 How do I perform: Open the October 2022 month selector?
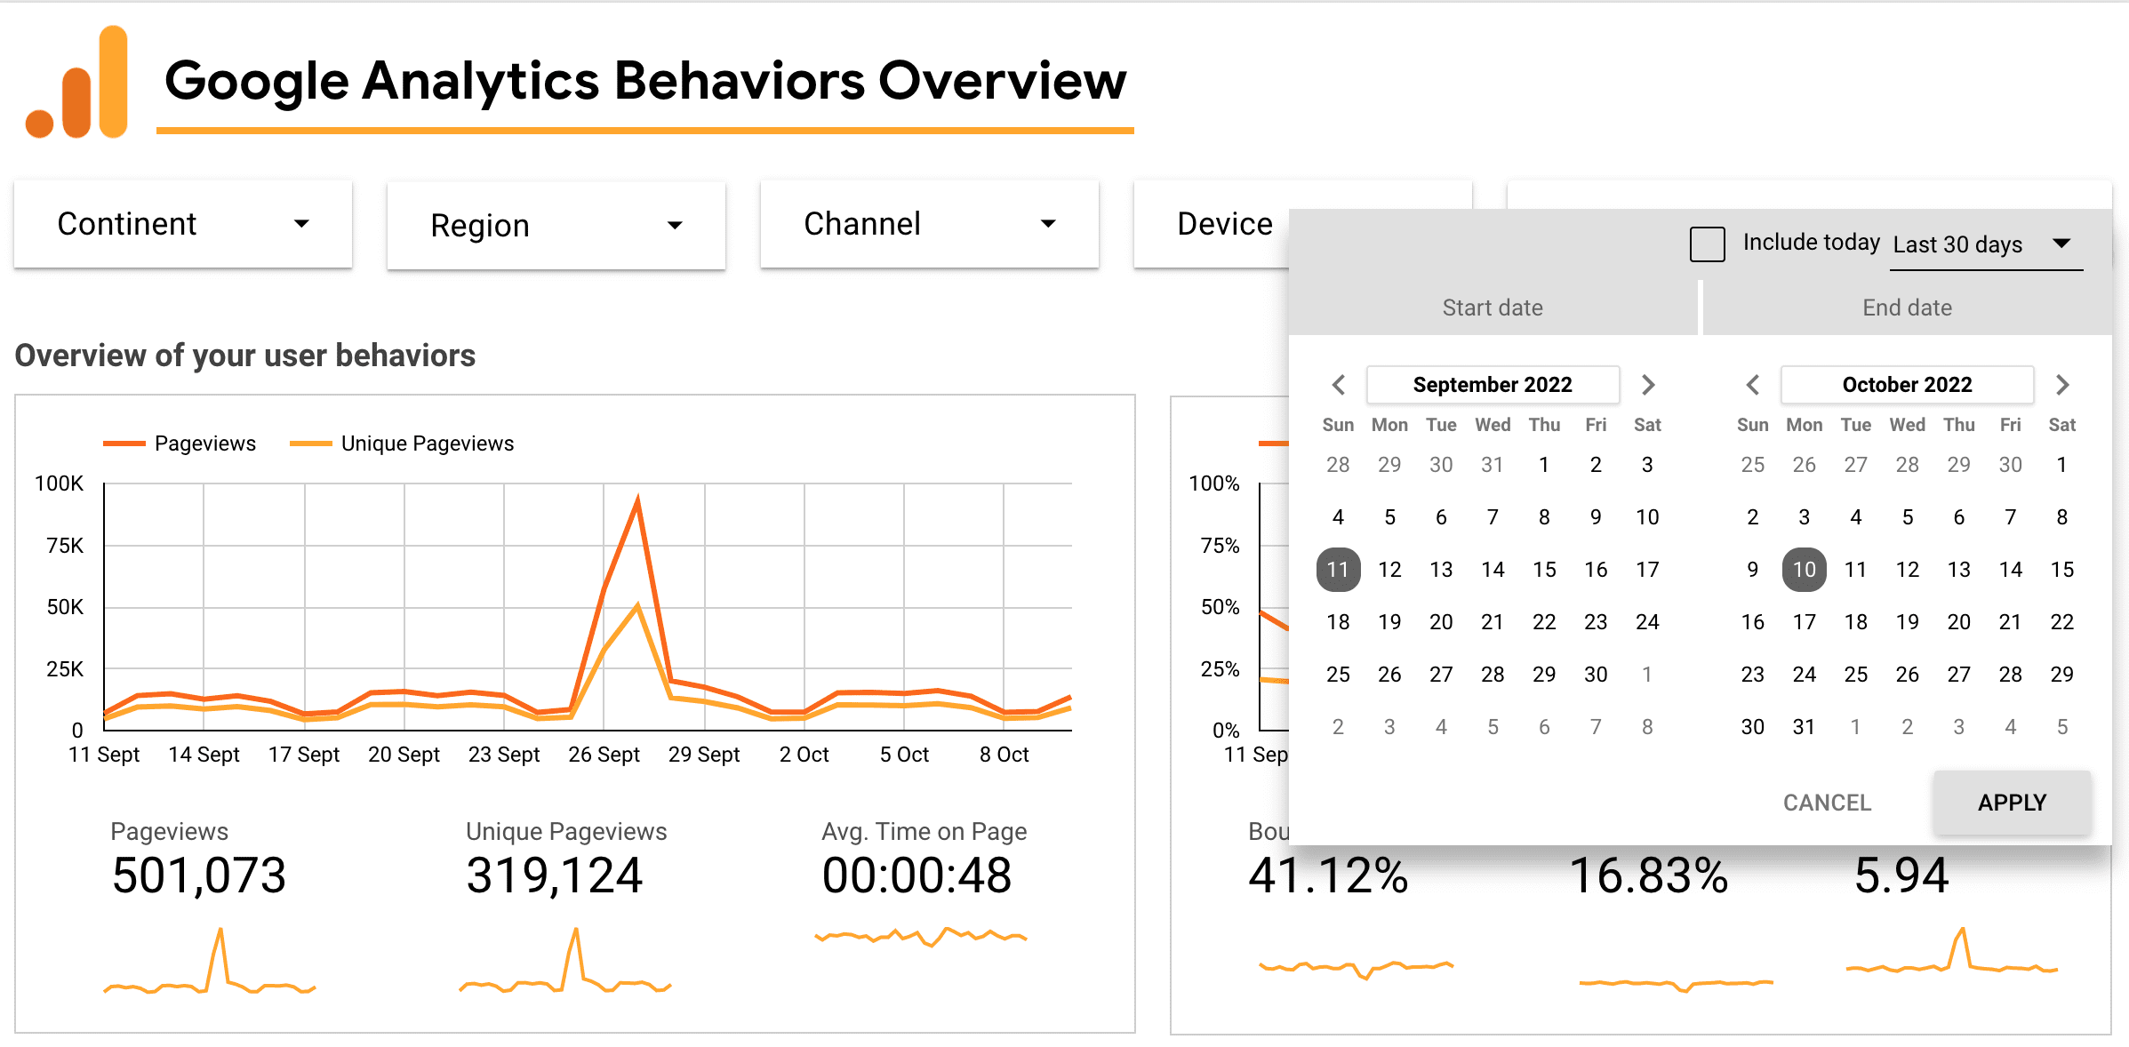(1907, 385)
